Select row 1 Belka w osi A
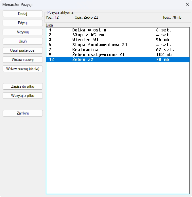Viewport: 192px width, 197px height. click(x=118, y=30)
